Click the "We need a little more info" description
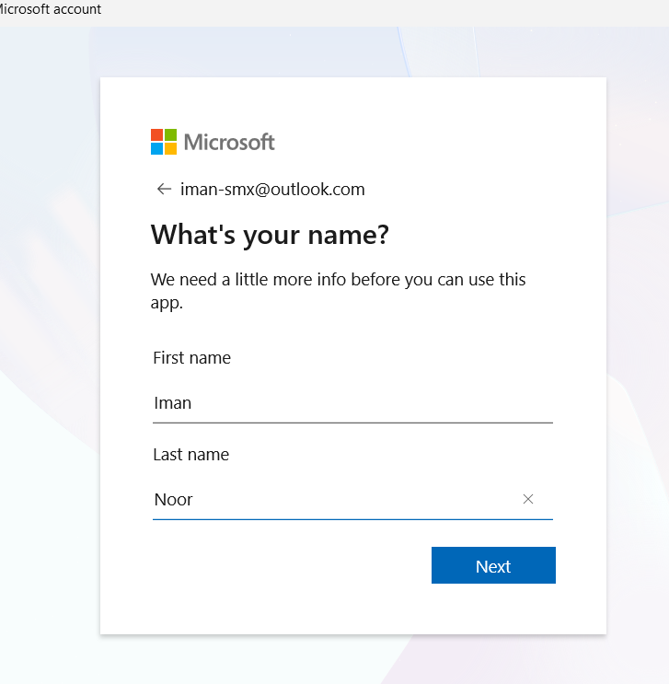This screenshot has height=684, width=669. [338, 291]
